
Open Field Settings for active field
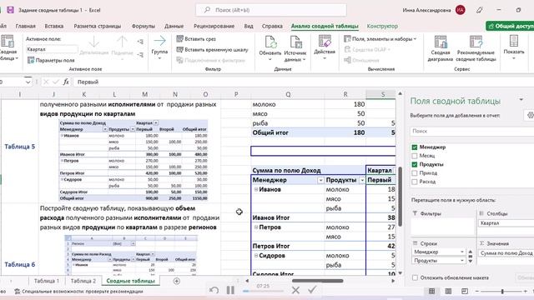51,60
